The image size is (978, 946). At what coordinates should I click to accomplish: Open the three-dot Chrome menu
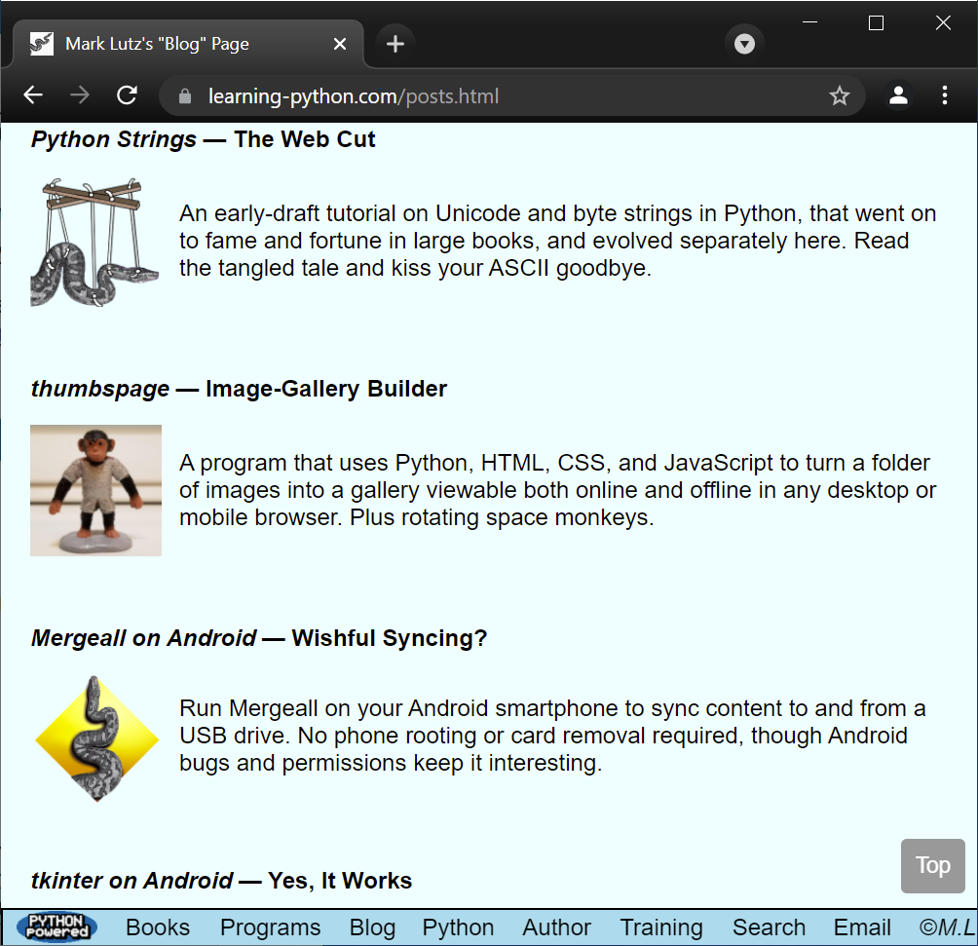[945, 95]
